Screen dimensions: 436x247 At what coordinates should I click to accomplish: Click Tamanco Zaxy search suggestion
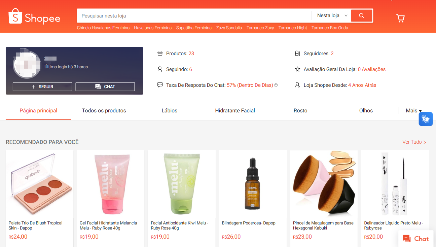pos(260,28)
